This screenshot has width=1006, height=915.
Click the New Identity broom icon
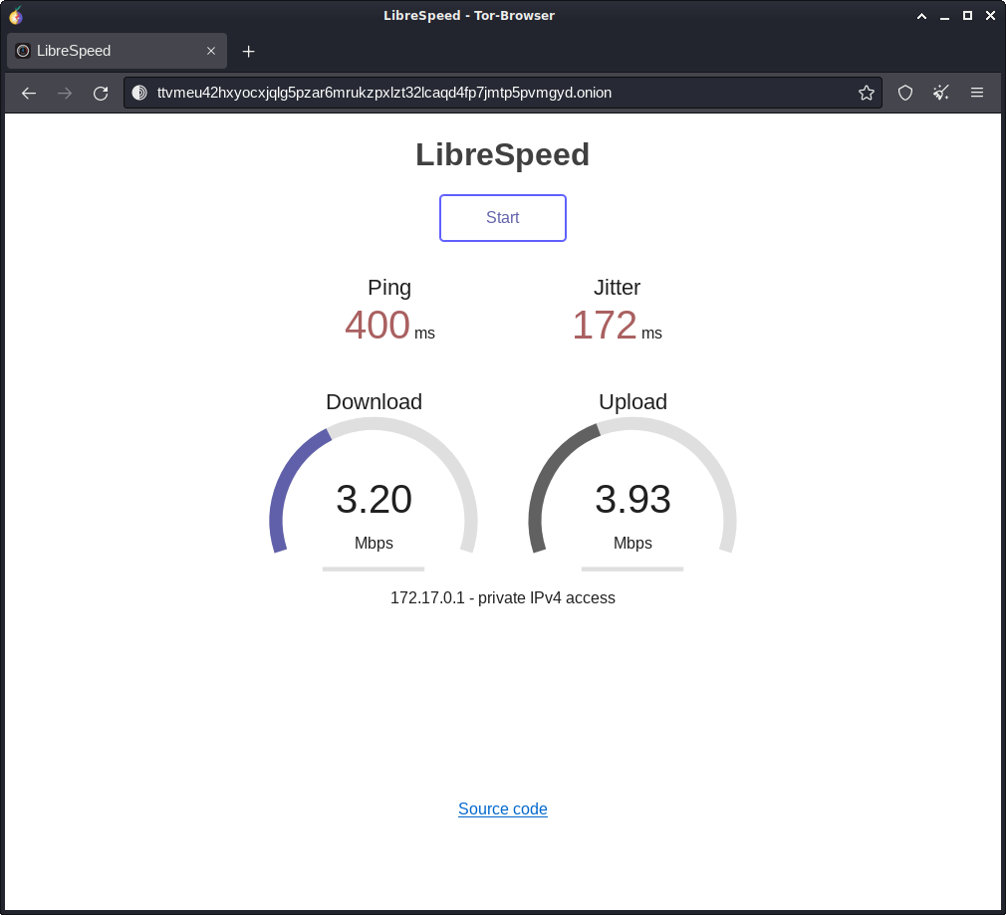(941, 93)
